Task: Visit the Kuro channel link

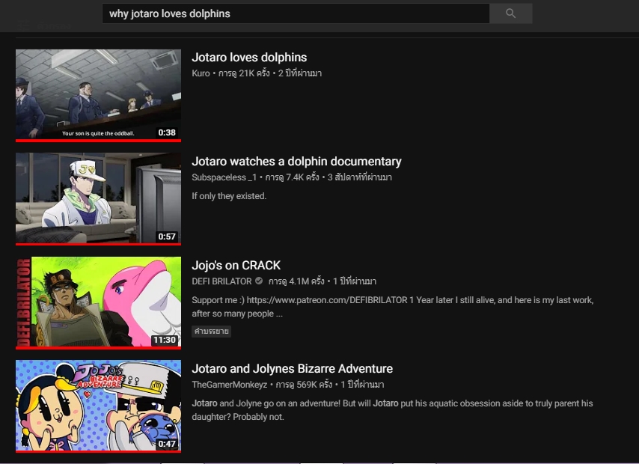Action: (201, 73)
